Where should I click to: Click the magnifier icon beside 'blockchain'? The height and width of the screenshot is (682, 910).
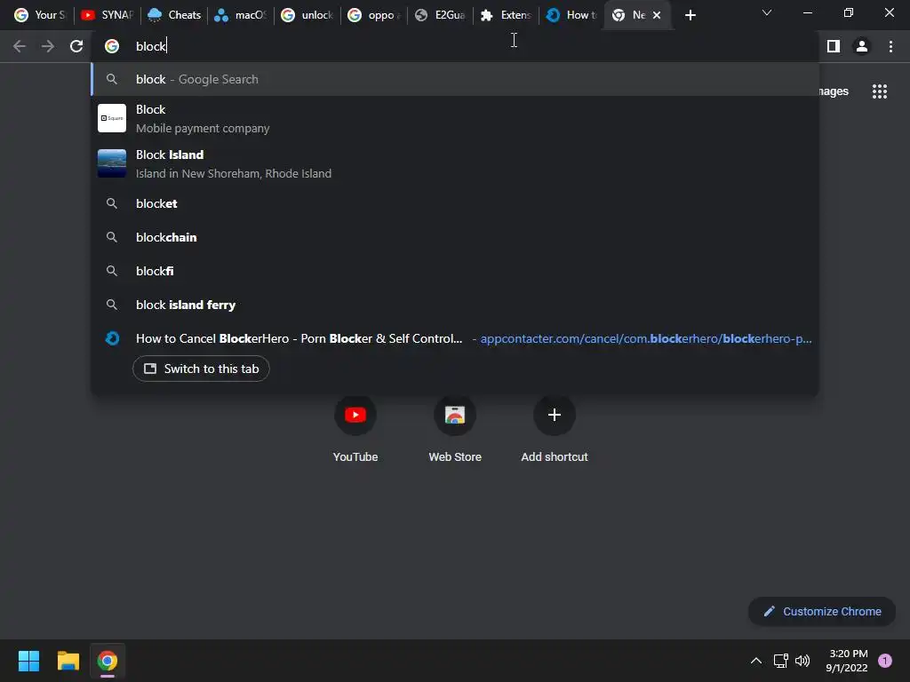tap(112, 237)
